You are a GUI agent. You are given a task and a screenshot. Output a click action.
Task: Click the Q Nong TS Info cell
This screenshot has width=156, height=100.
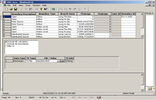coord(69,61)
